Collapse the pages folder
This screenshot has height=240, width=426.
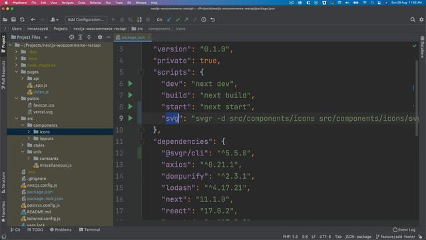17,72
